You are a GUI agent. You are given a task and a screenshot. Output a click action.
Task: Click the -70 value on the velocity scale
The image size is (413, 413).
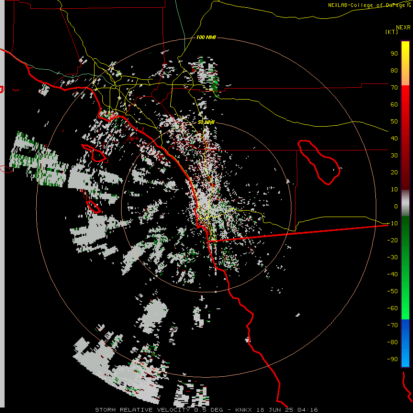(x=392, y=325)
